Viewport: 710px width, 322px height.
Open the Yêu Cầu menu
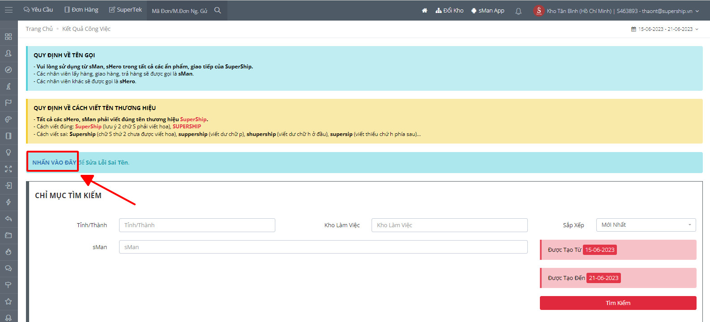pyautogui.click(x=38, y=10)
